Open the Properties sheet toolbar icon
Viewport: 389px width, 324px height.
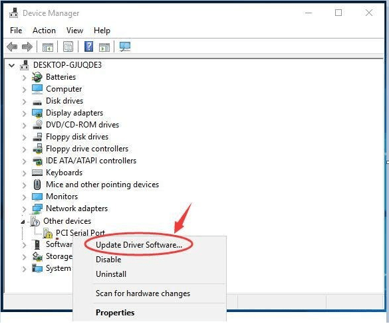[x=68, y=46]
